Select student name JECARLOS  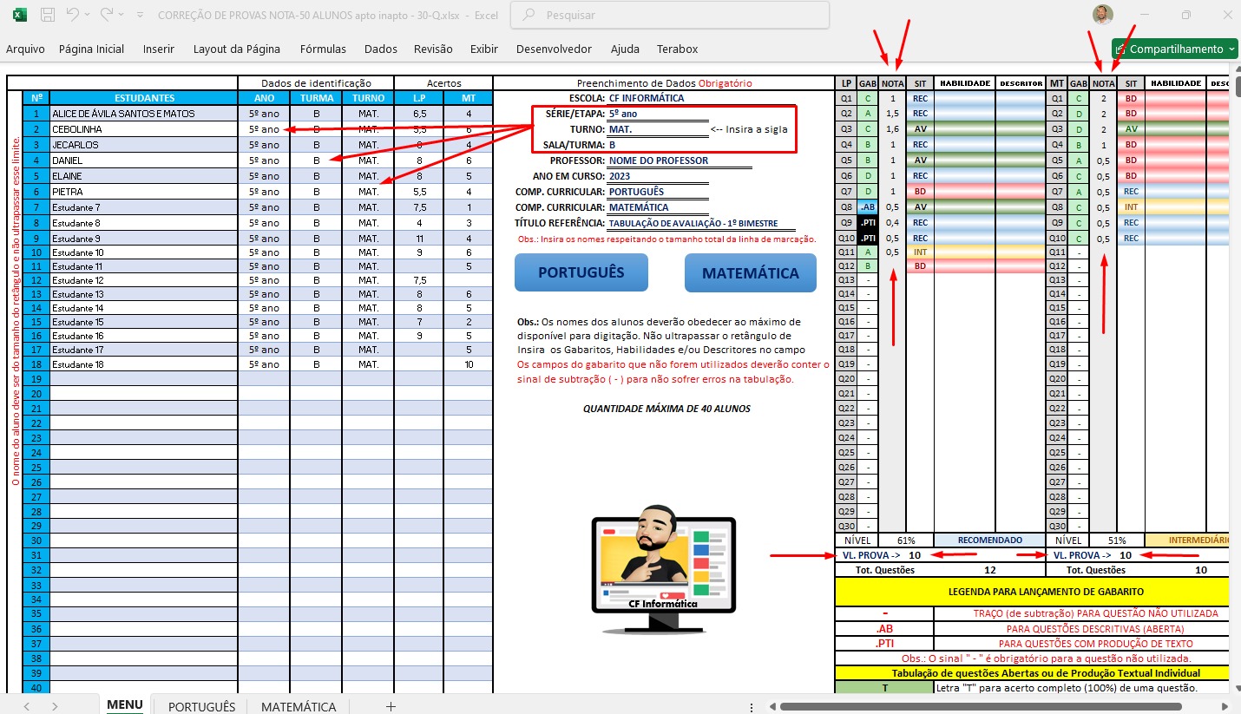pos(144,145)
